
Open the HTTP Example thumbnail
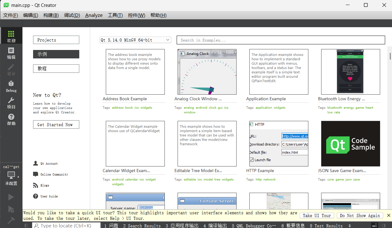[x=279, y=144]
